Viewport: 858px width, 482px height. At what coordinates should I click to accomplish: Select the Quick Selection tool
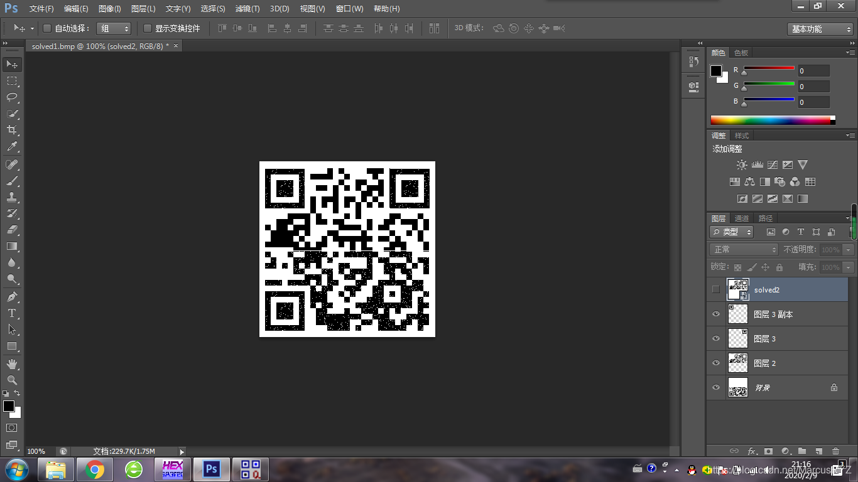coord(12,114)
